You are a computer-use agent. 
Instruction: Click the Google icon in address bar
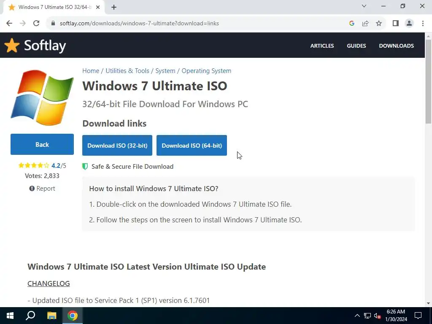(x=351, y=24)
